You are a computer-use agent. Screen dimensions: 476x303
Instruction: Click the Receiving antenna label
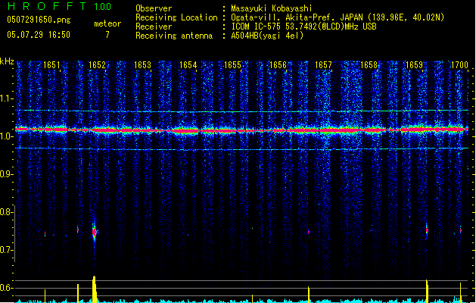pyautogui.click(x=174, y=36)
